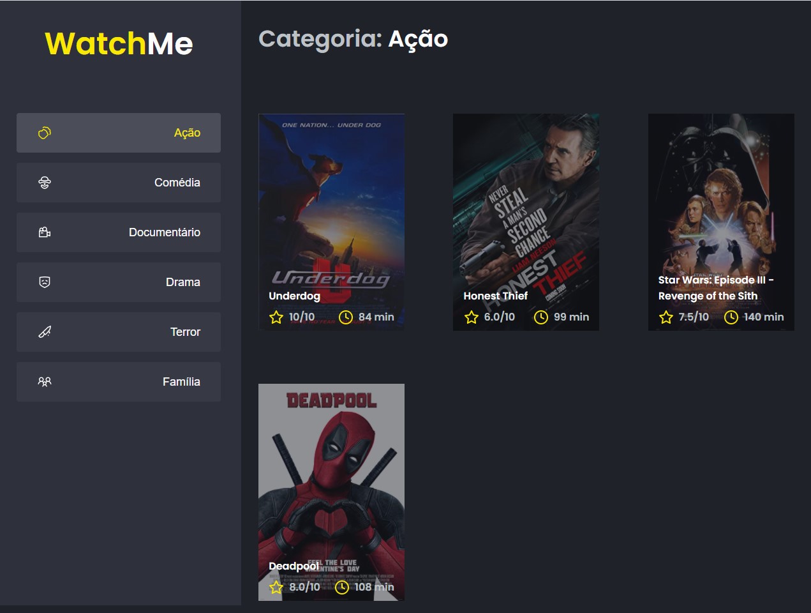Click the Honest Thief movie title
The width and height of the screenshot is (811, 613).
[x=495, y=296]
